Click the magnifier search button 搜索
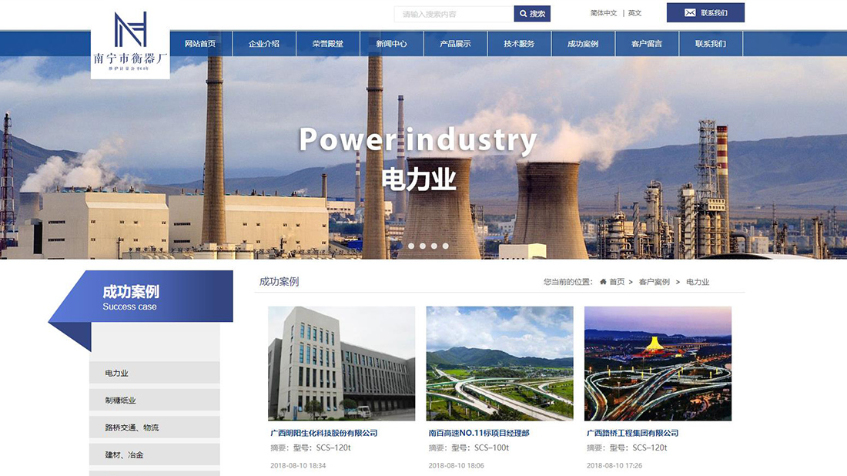Screen dimensions: 847x476 pos(532,14)
